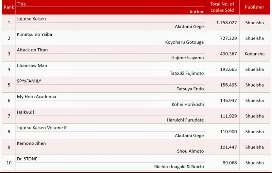Click rank number 10
272x173 pixels.
click(x=9, y=163)
